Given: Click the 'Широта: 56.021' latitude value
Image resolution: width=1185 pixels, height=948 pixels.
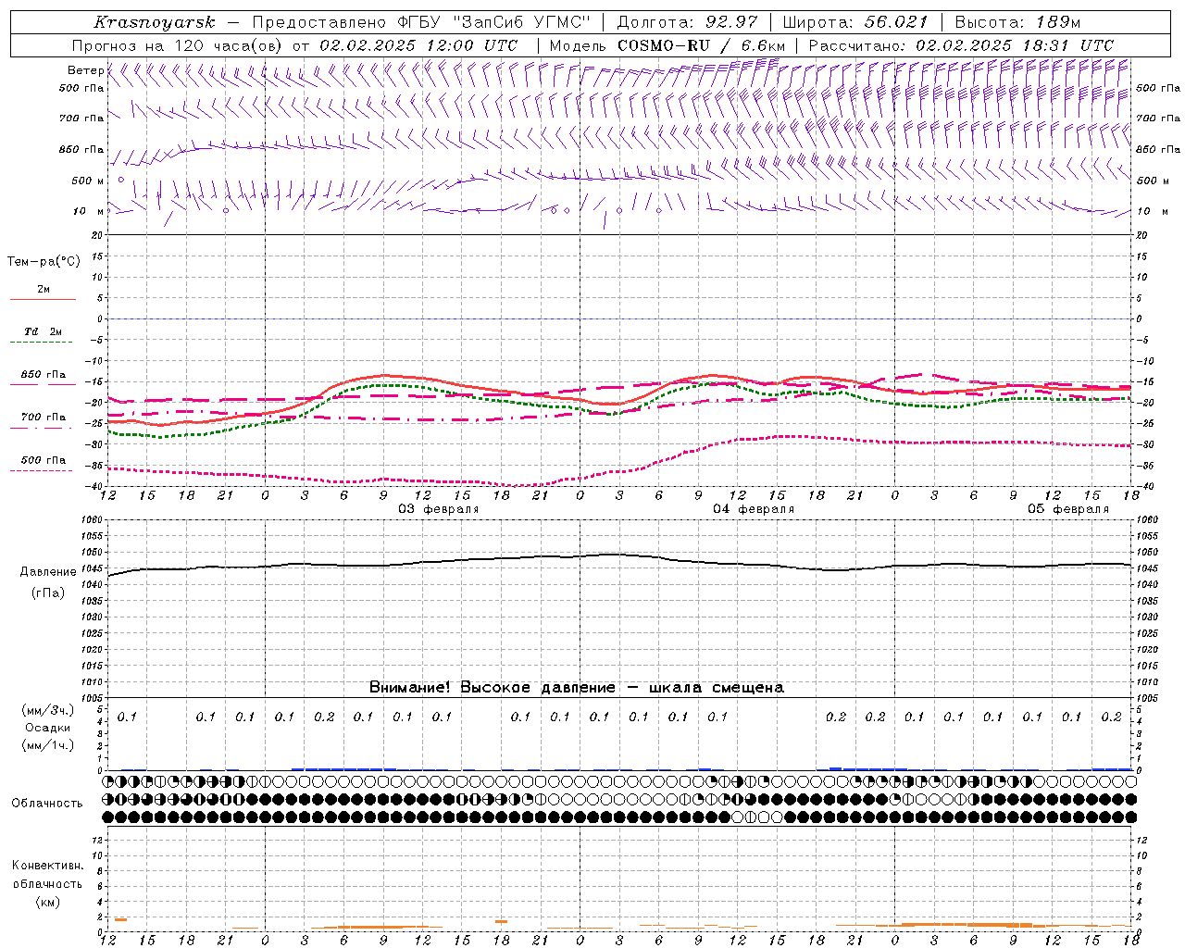Looking at the screenshot, I should click(855, 22).
